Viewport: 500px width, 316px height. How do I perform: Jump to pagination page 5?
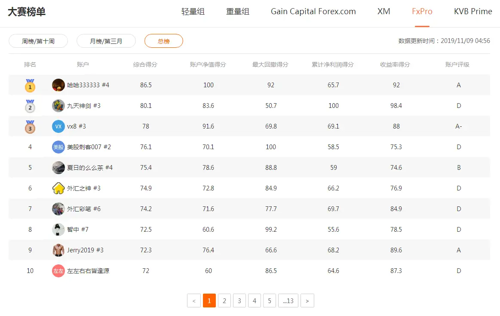270,301
